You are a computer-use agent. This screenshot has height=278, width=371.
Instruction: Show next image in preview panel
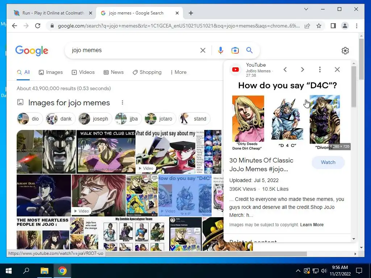click(303, 69)
